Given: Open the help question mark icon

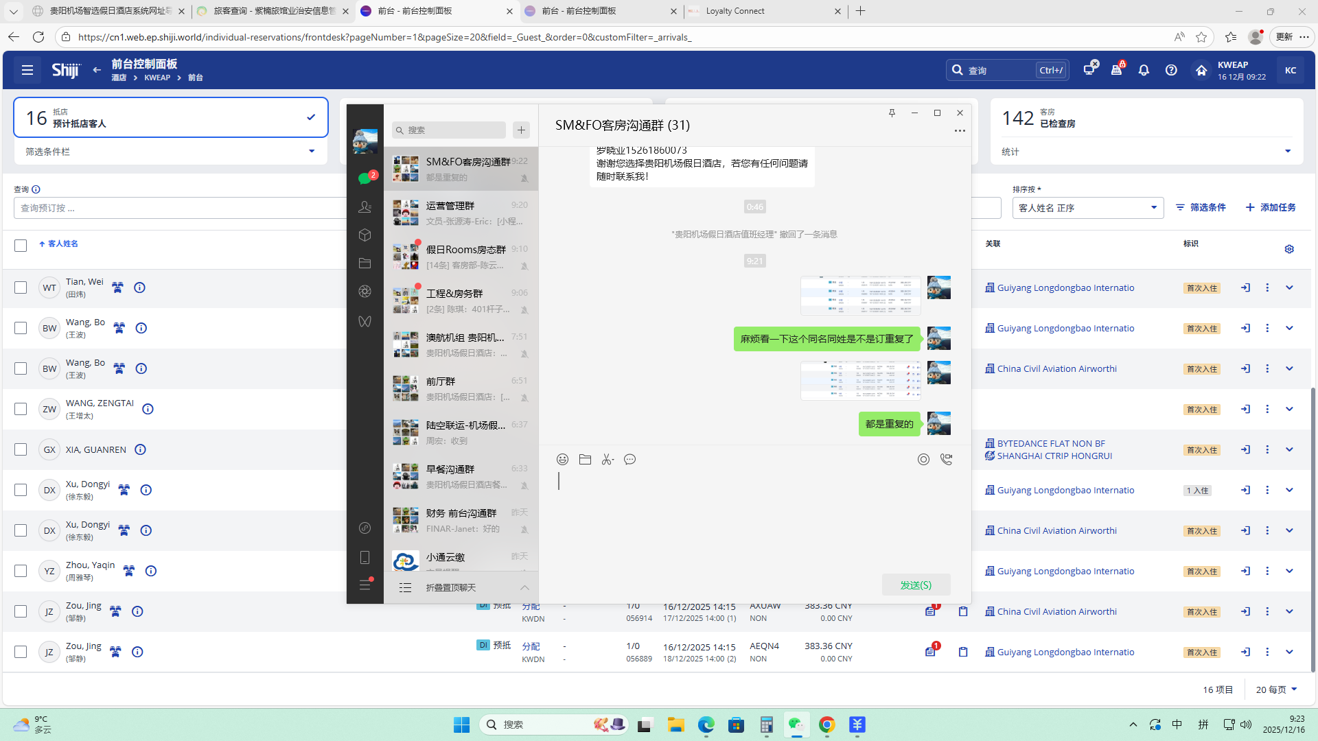Looking at the screenshot, I should pyautogui.click(x=1171, y=70).
